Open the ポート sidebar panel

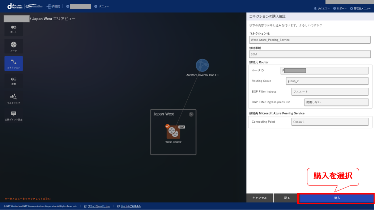click(14, 29)
